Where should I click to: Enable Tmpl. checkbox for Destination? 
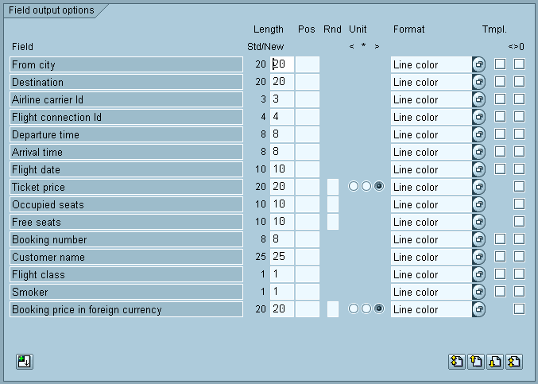[500, 82]
